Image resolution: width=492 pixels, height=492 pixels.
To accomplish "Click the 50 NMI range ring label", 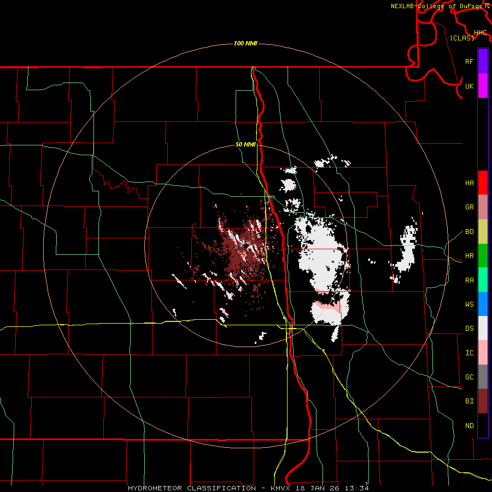I will pyautogui.click(x=245, y=144).
